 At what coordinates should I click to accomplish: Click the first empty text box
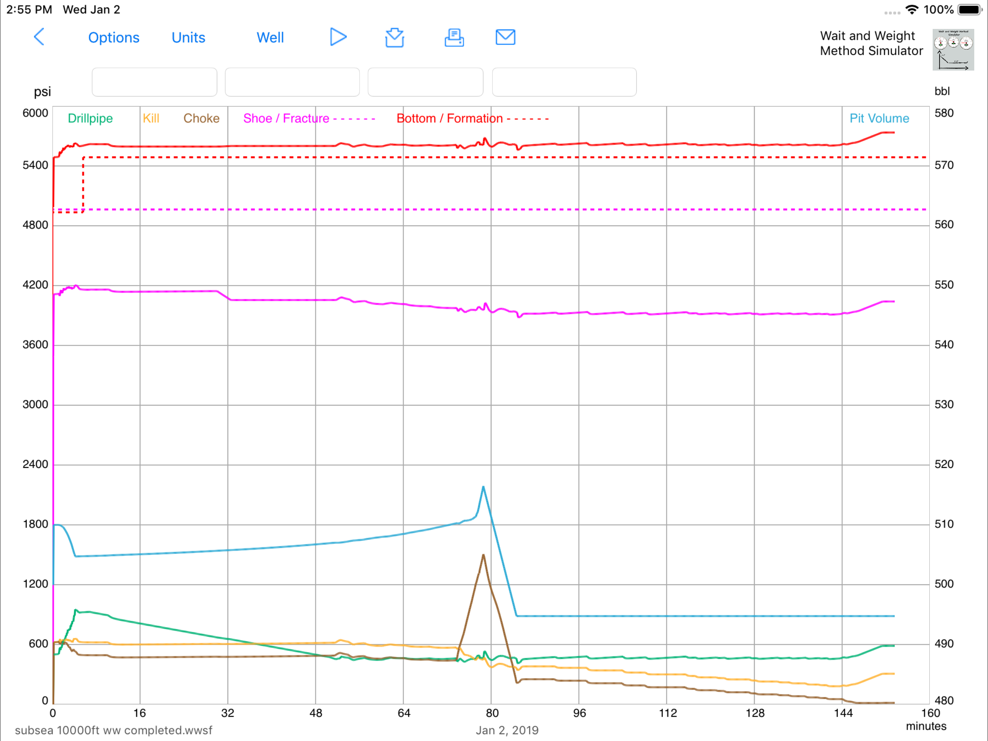tap(154, 82)
